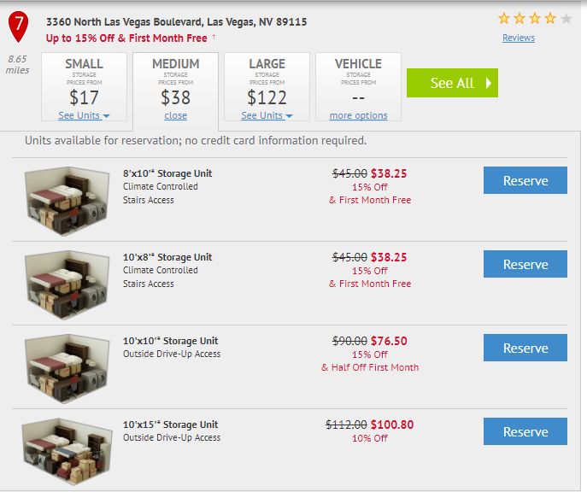The height and width of the screenshot is (492, 587).
Task: Expand See Units under Large storage
Action: (267, 115)
